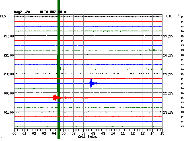This screenshot has width=185, height=141.
Task: Click the UTC timezone label
Action: 169,16
